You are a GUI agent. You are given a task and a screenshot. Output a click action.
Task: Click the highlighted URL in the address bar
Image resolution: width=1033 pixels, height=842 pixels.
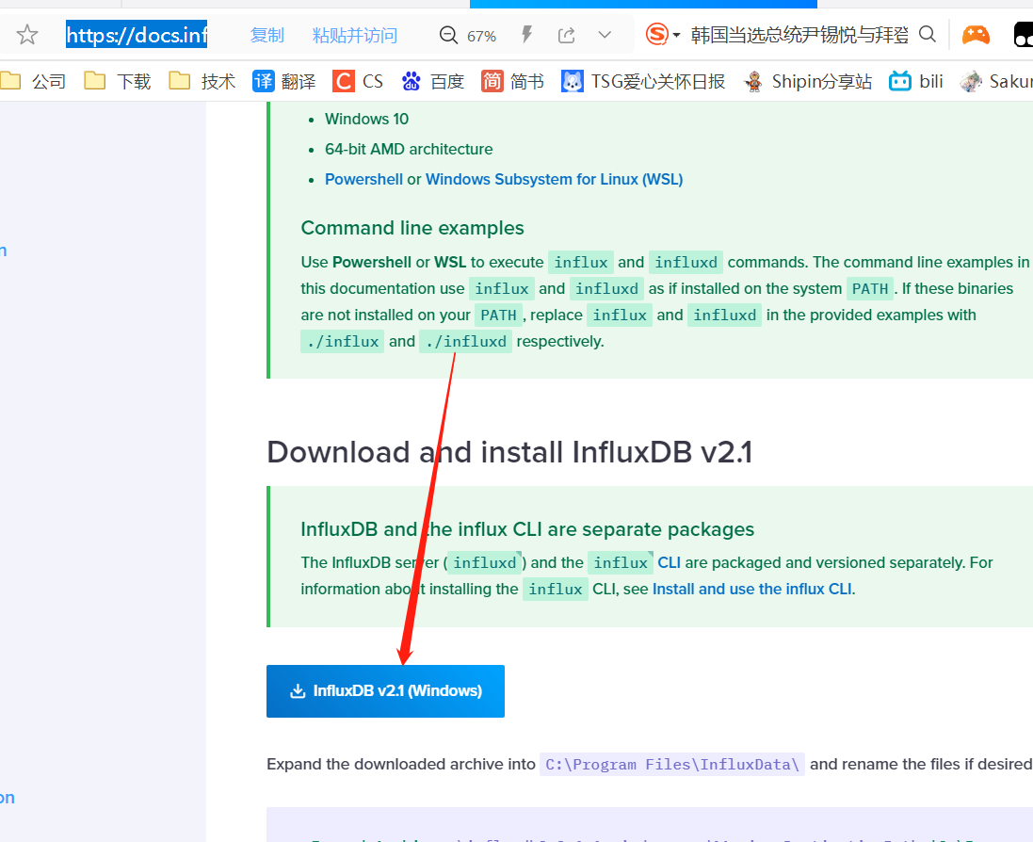pyautogui.click(x=136, y=34)
